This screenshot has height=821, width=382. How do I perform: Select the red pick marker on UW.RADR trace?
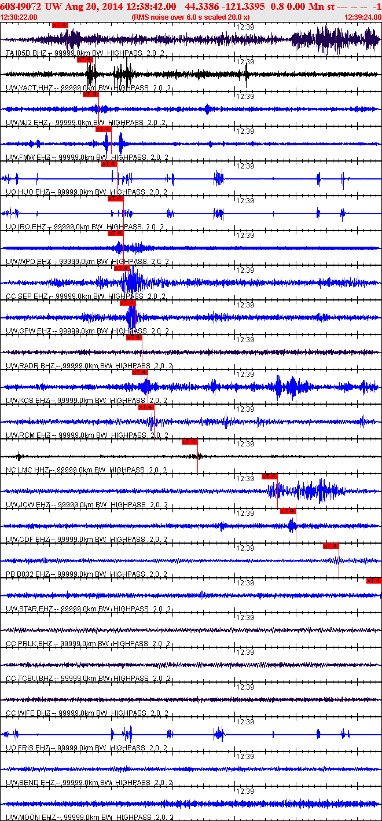134,338
